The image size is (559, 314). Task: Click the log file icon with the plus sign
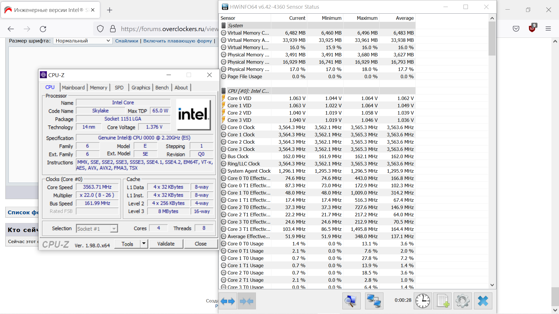click(443, 301)
